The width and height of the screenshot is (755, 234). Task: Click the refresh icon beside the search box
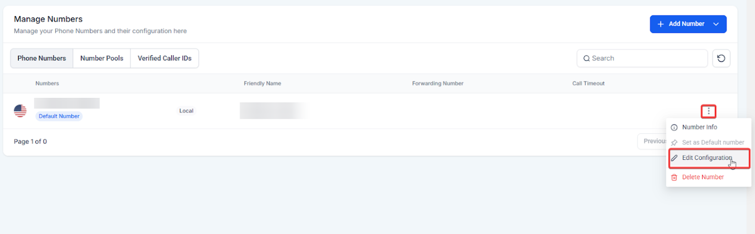click(x=721, y=58)
